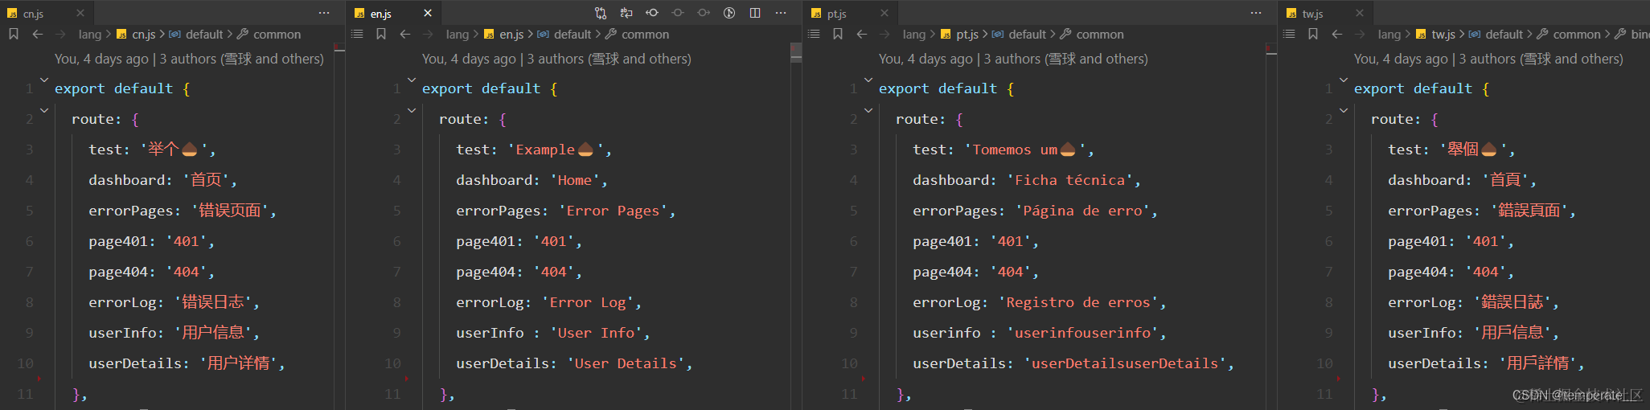Collapse route fold in pt.js

pyautogui.click(x=868, y=110)
